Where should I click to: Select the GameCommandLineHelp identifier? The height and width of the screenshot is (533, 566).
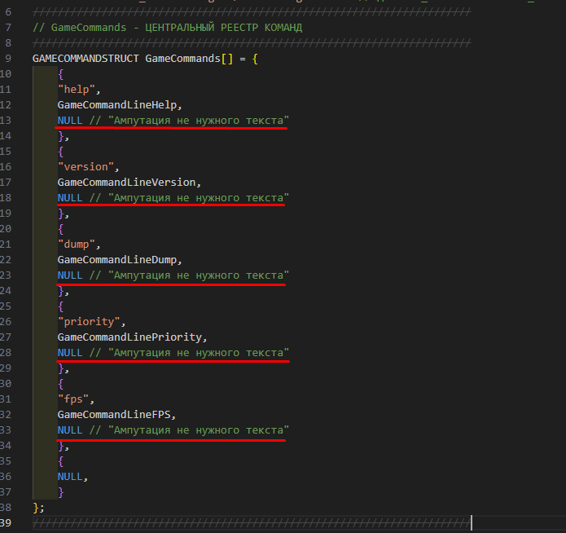point(117,105)
